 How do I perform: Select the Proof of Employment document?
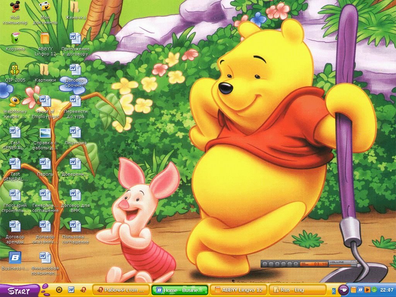[x=45, y=107]
